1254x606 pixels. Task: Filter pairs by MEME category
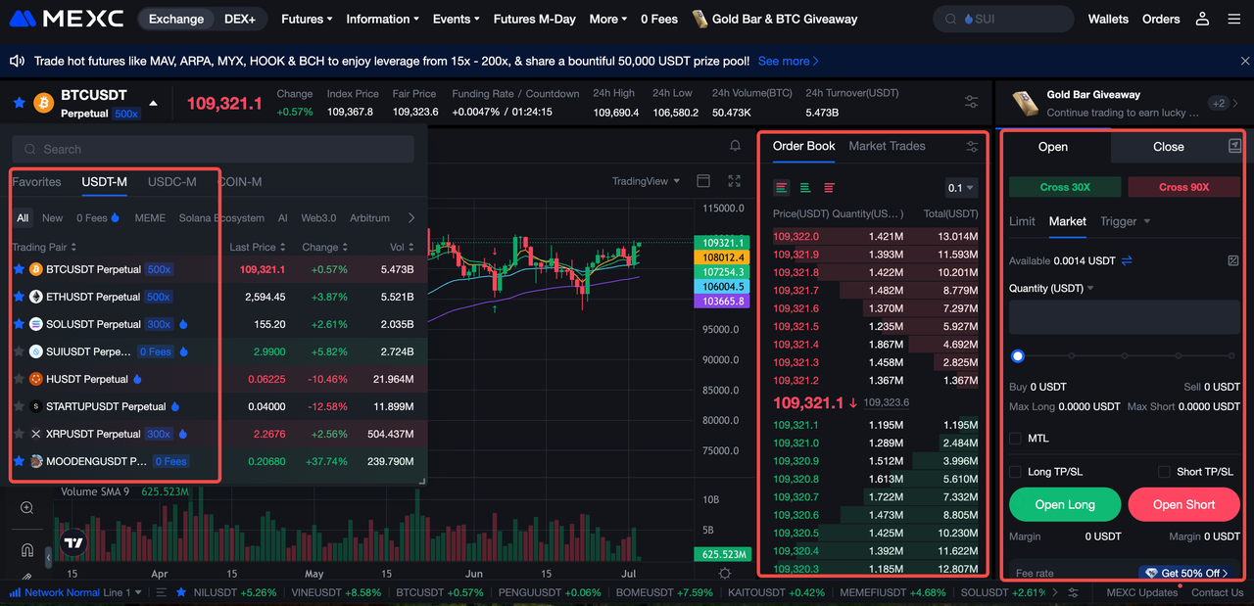pos(150,218)
